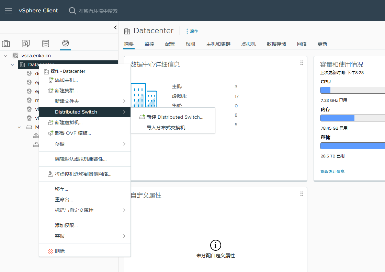Switch to Hosts and Clusters inventory icon
The width and height of the screenshot is (385, 272).
[6, 44]
